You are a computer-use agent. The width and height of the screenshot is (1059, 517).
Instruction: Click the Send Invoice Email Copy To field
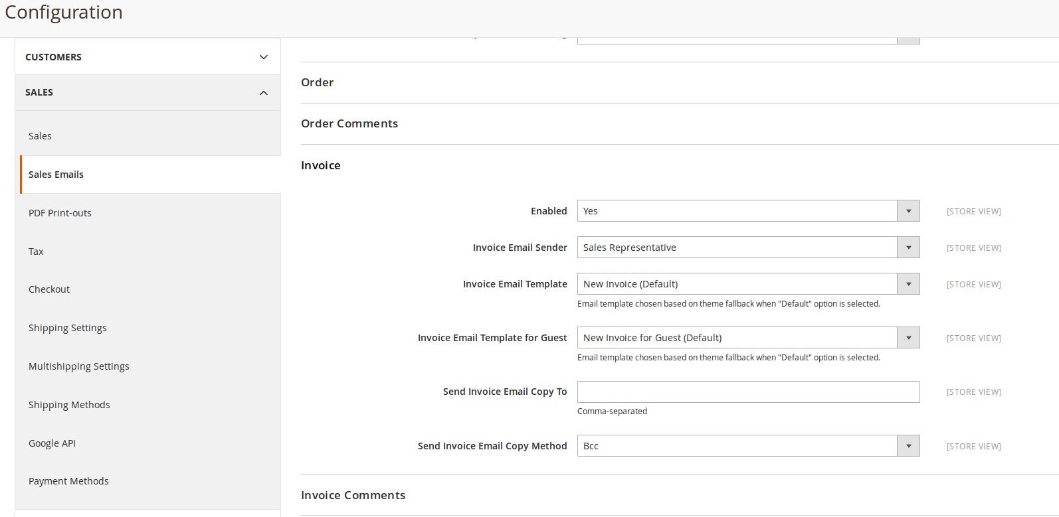748,392
